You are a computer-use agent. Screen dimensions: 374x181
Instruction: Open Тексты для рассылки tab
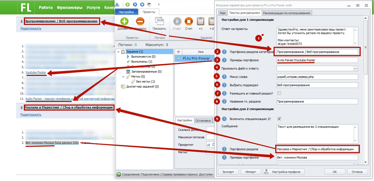tap(244, 13)
